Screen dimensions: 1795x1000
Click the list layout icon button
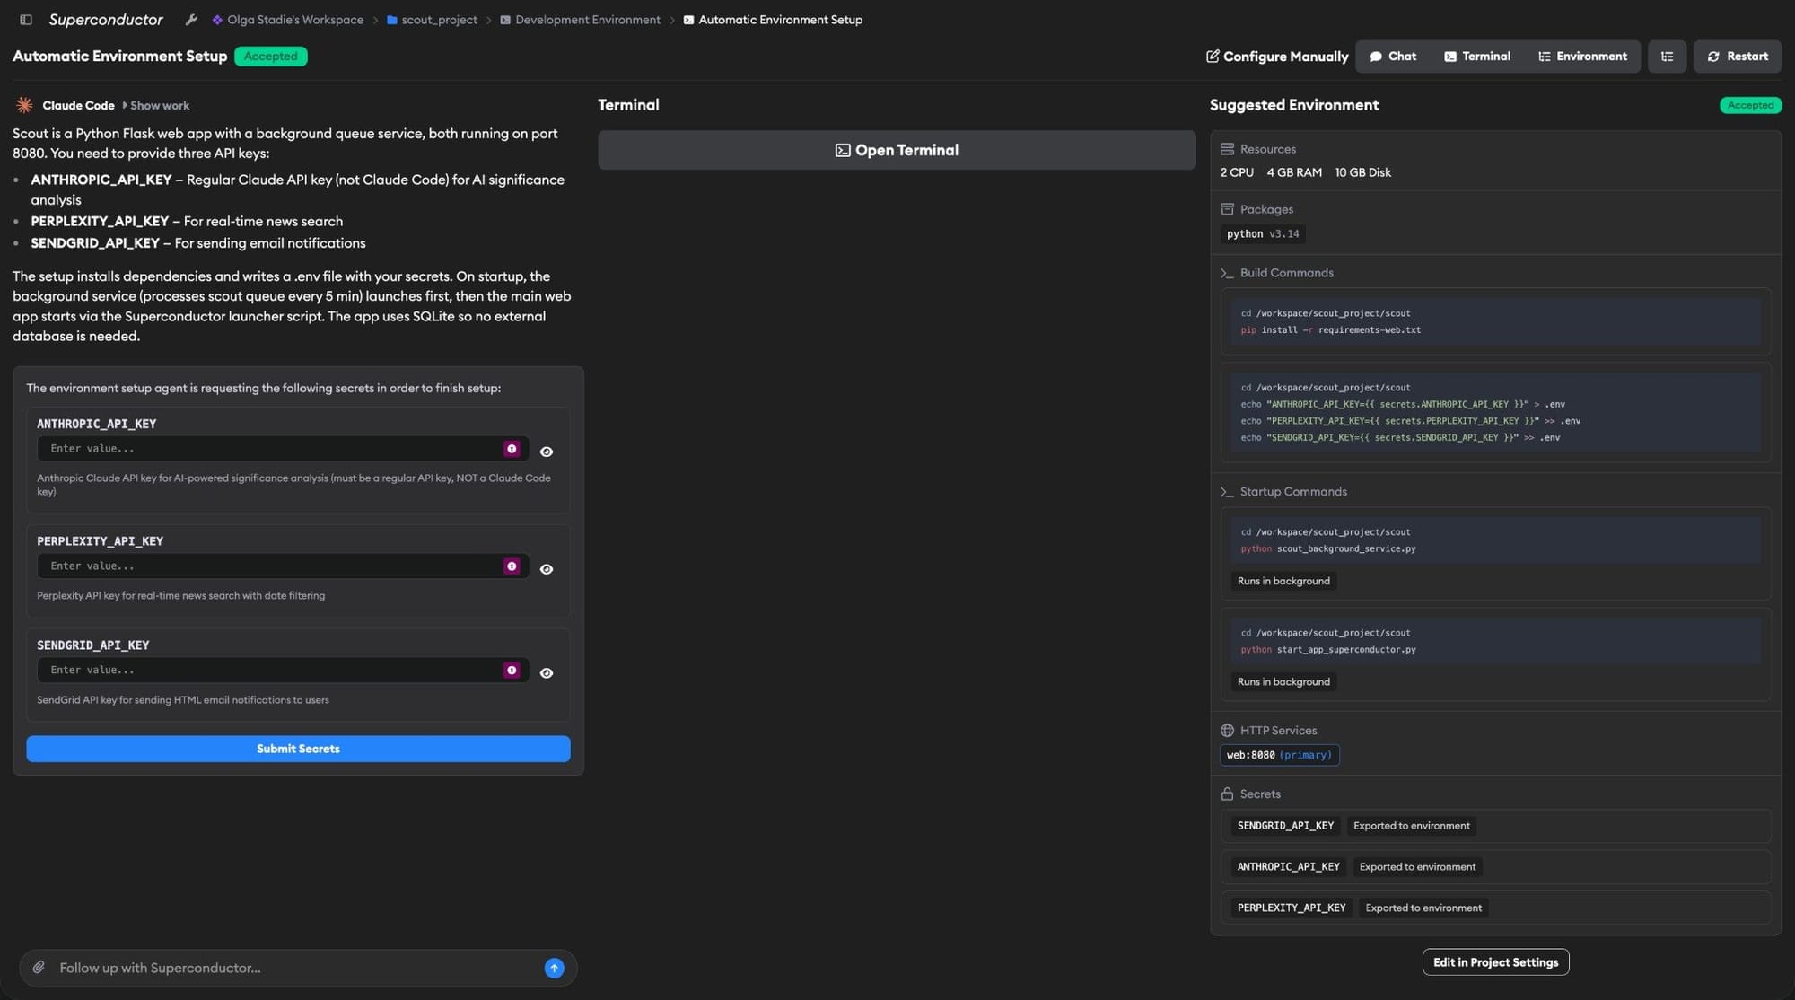point(1667,57)
